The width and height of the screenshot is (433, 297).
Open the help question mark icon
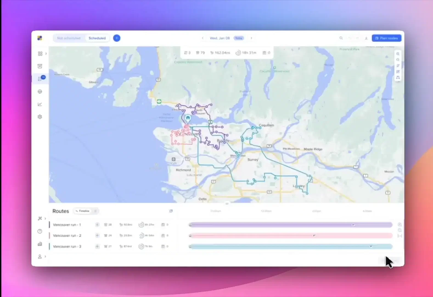pos(40,231)
